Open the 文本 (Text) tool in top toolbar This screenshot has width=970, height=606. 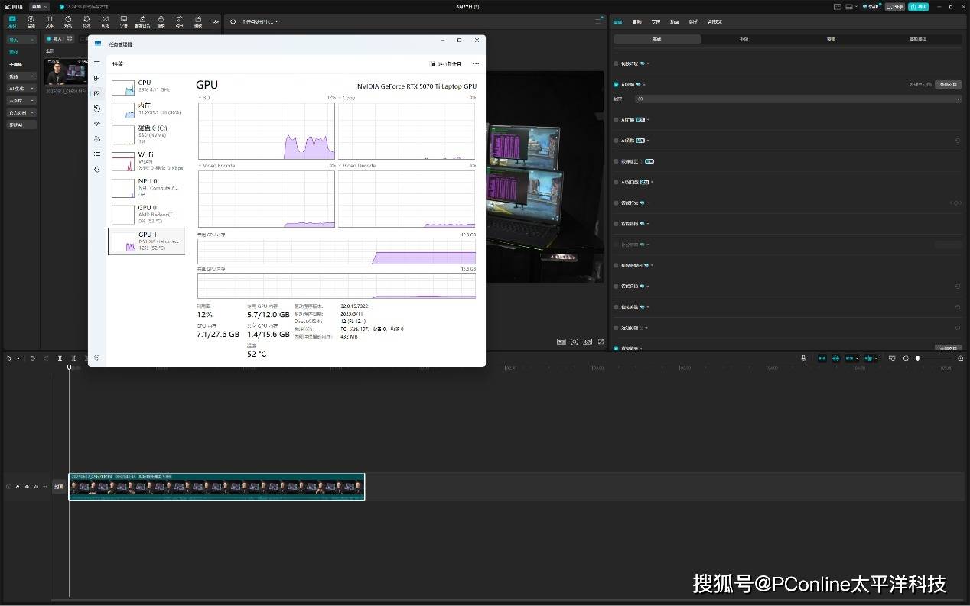(50, 21)
